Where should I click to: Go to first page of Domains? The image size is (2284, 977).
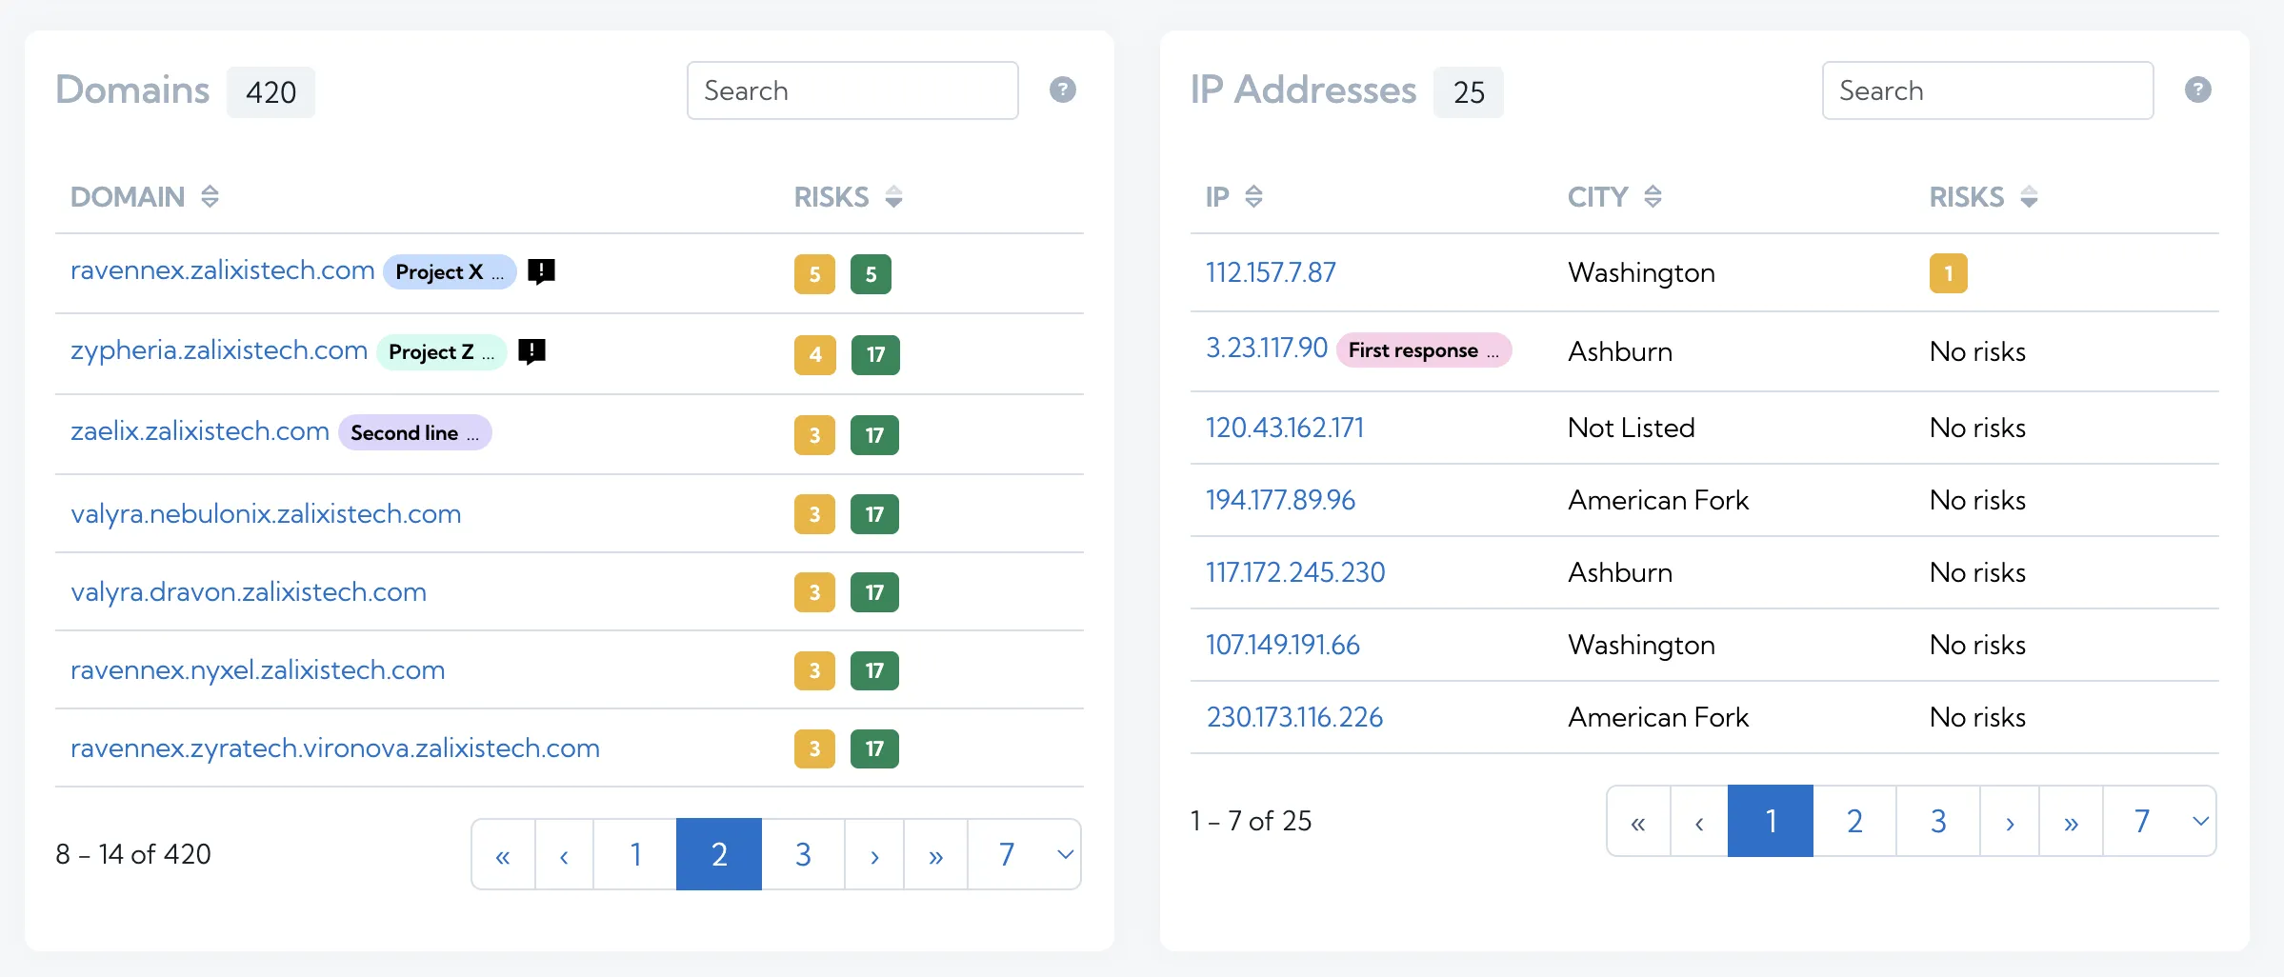pyautogui.click(x=503, y=854)
